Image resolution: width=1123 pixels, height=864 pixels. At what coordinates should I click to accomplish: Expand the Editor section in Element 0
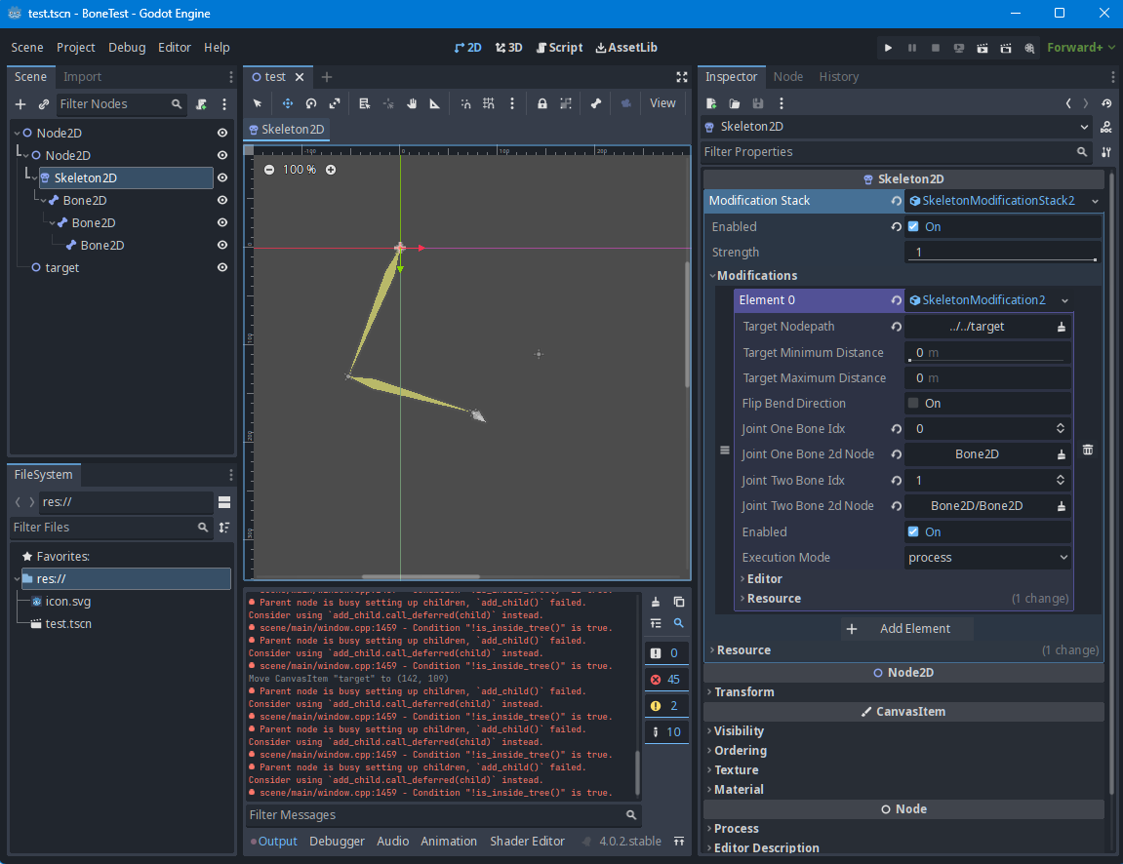tap(762, 578)
